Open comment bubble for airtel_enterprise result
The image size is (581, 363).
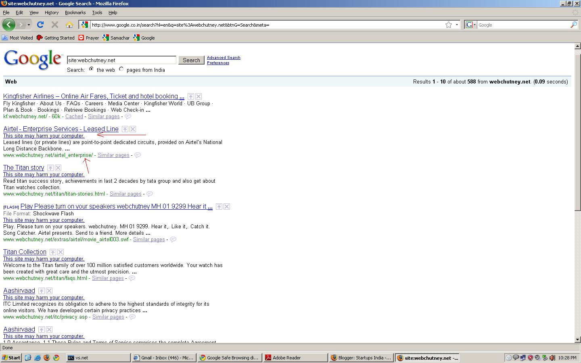click(138, 155)
